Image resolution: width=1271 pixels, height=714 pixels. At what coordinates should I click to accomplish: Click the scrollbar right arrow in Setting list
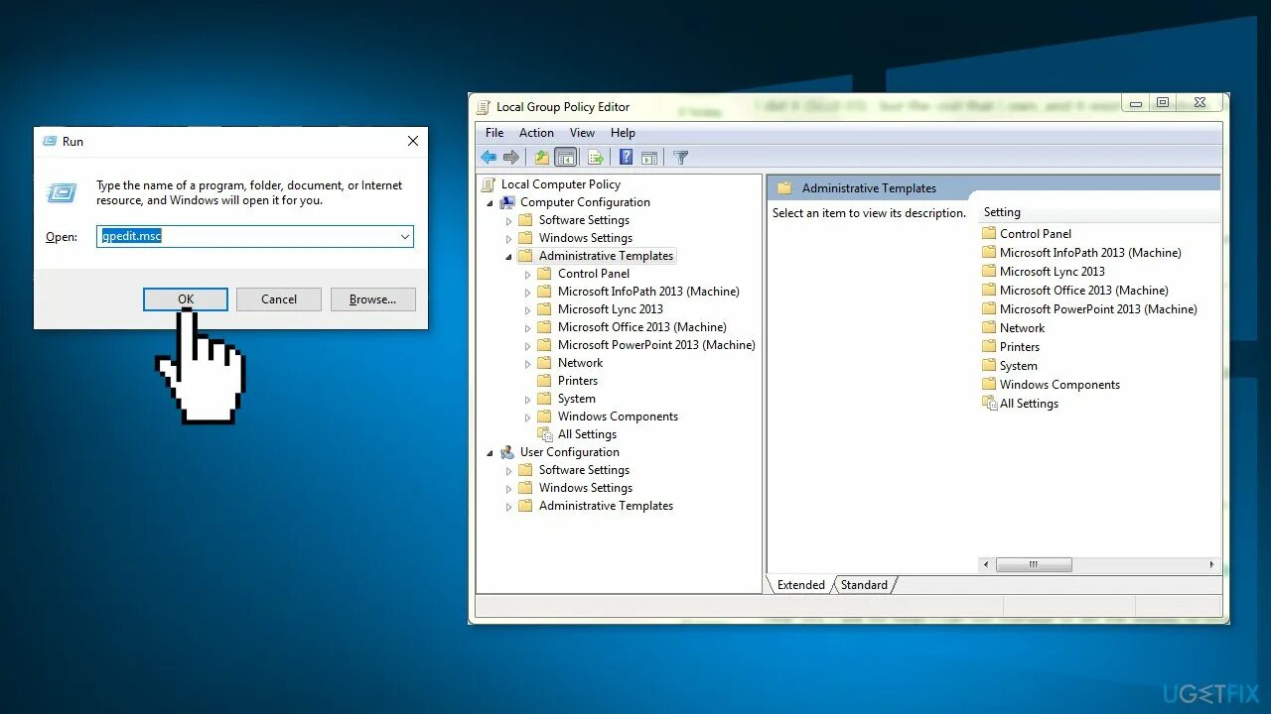(1211, 564)
